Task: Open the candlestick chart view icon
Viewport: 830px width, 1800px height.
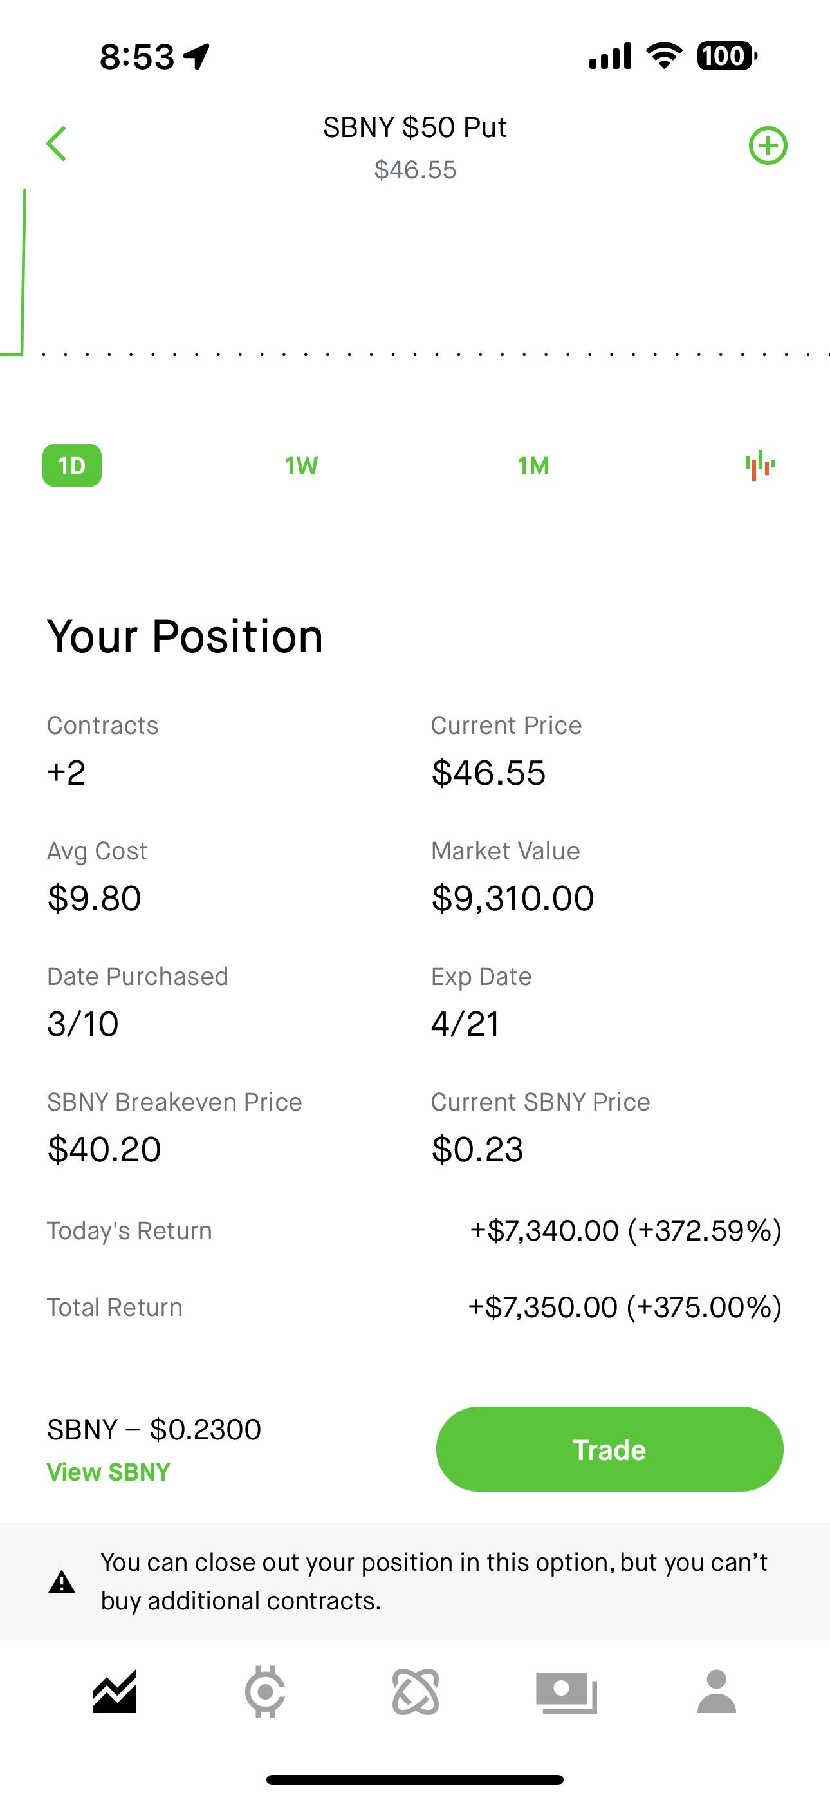Action: coord(760,465)
